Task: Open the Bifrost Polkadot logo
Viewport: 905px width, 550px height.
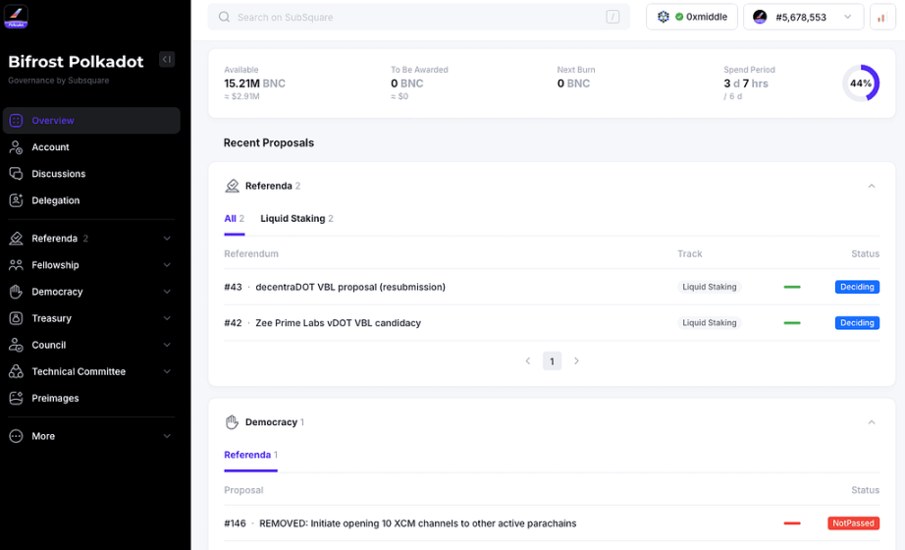Action: [16, 16]
